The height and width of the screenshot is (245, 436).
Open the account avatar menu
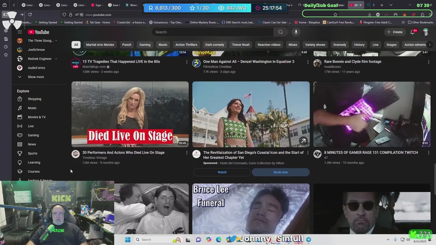(x=425, y=32)
